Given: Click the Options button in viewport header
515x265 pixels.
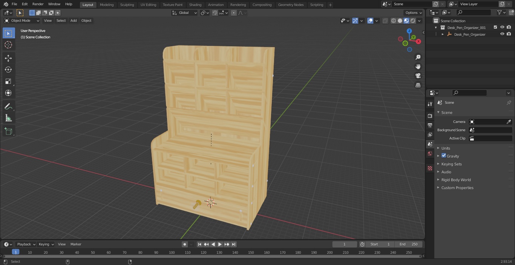Looking at the screenshot, I should pyautogui.click(x=414, y=13).
